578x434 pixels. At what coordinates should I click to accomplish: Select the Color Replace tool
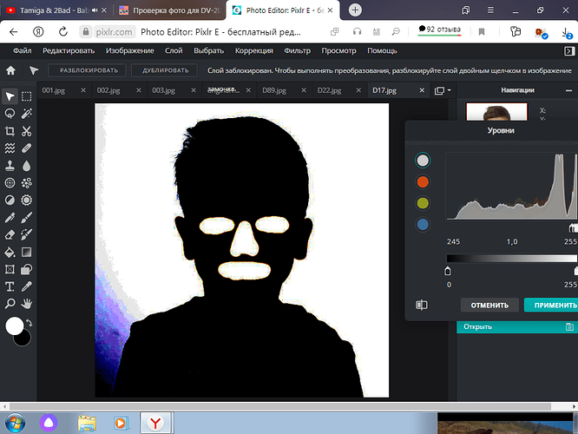(27, 234)
